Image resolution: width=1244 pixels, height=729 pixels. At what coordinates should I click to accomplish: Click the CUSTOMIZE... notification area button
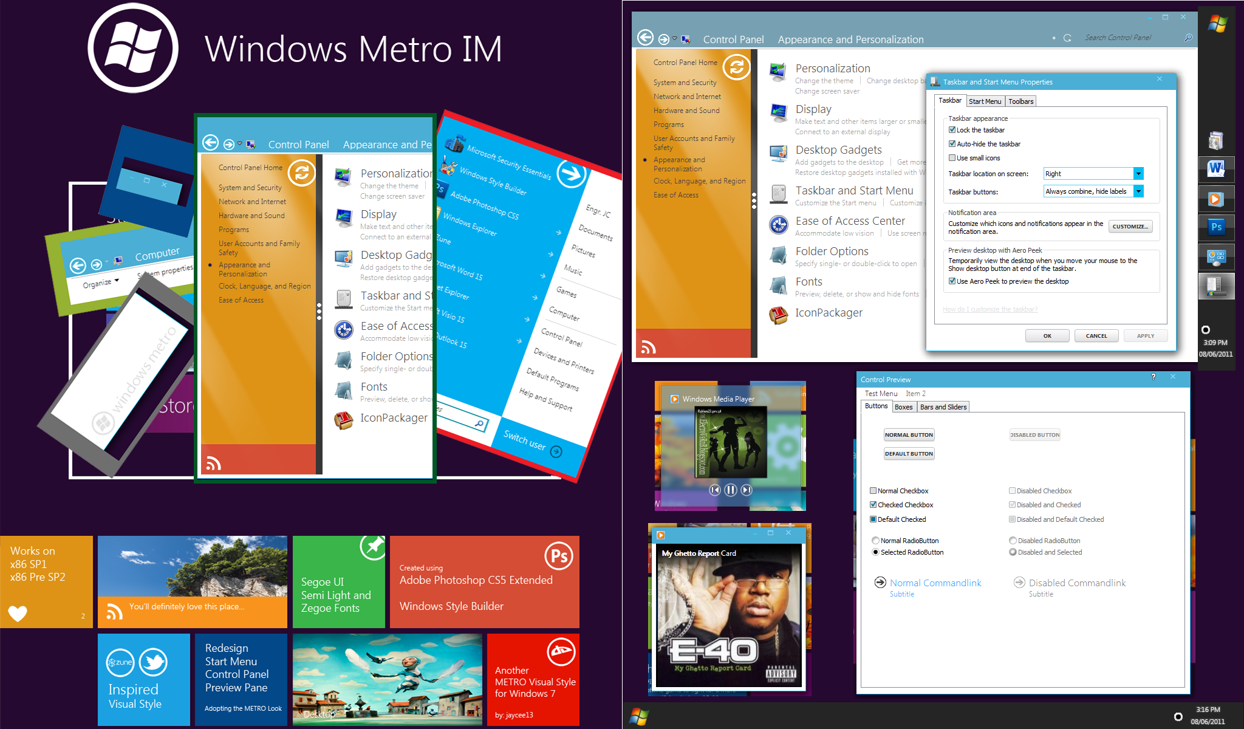pos(1130,227)
